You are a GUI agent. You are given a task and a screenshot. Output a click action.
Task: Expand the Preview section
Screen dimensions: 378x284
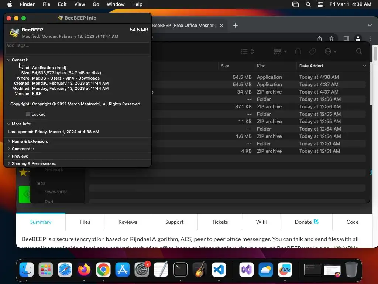coord(9,156)
